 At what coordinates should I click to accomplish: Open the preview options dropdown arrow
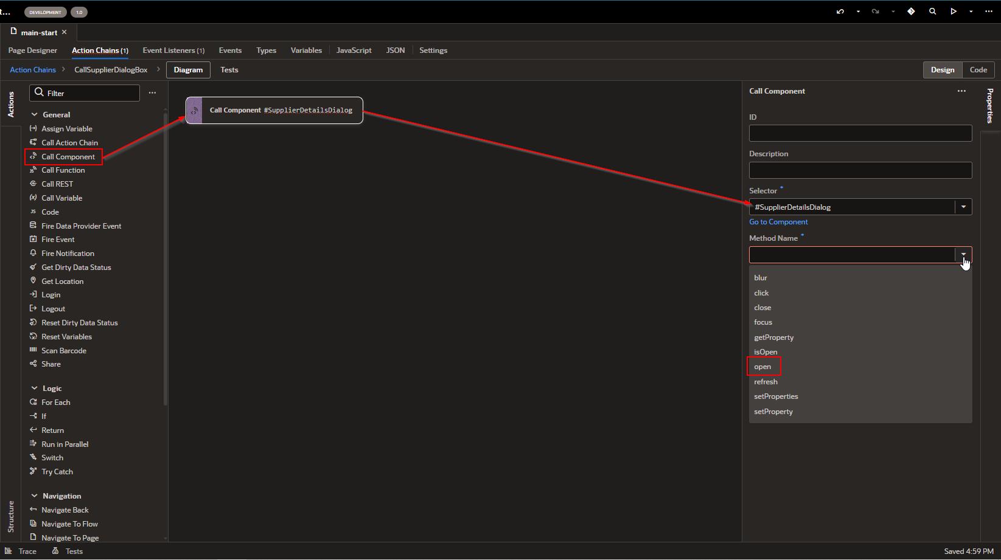(971, 12)
